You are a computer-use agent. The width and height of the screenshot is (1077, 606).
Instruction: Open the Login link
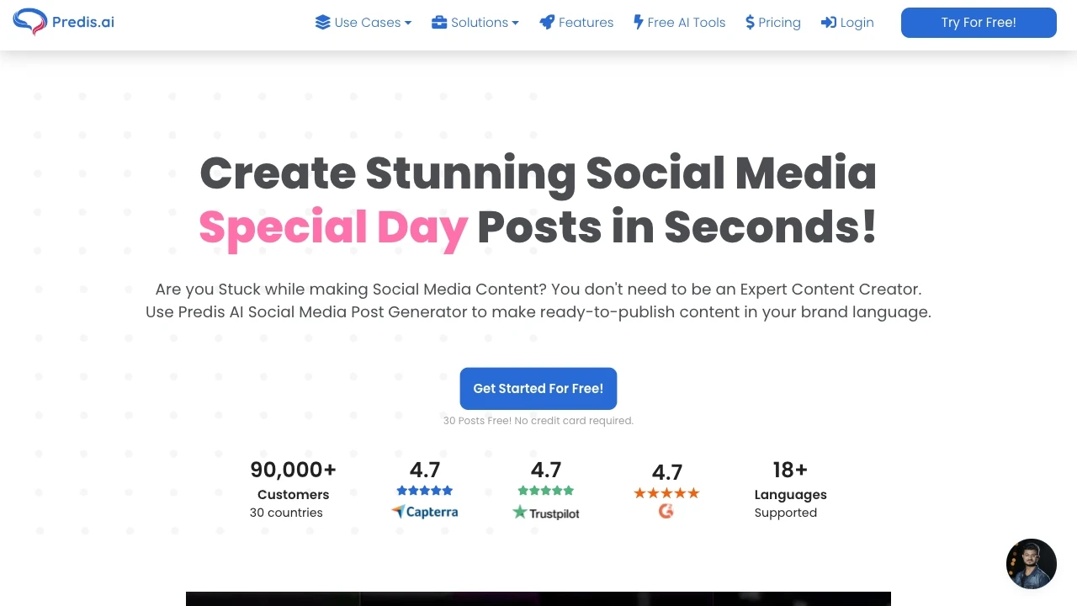click(857, 23)
